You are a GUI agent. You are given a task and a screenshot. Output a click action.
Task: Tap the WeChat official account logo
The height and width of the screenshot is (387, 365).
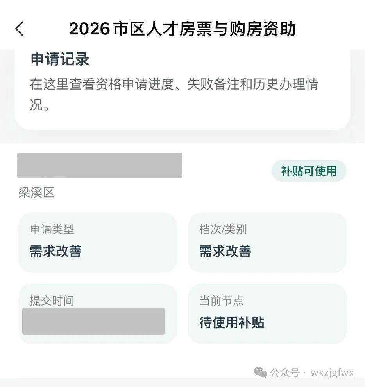pos(260,372)
